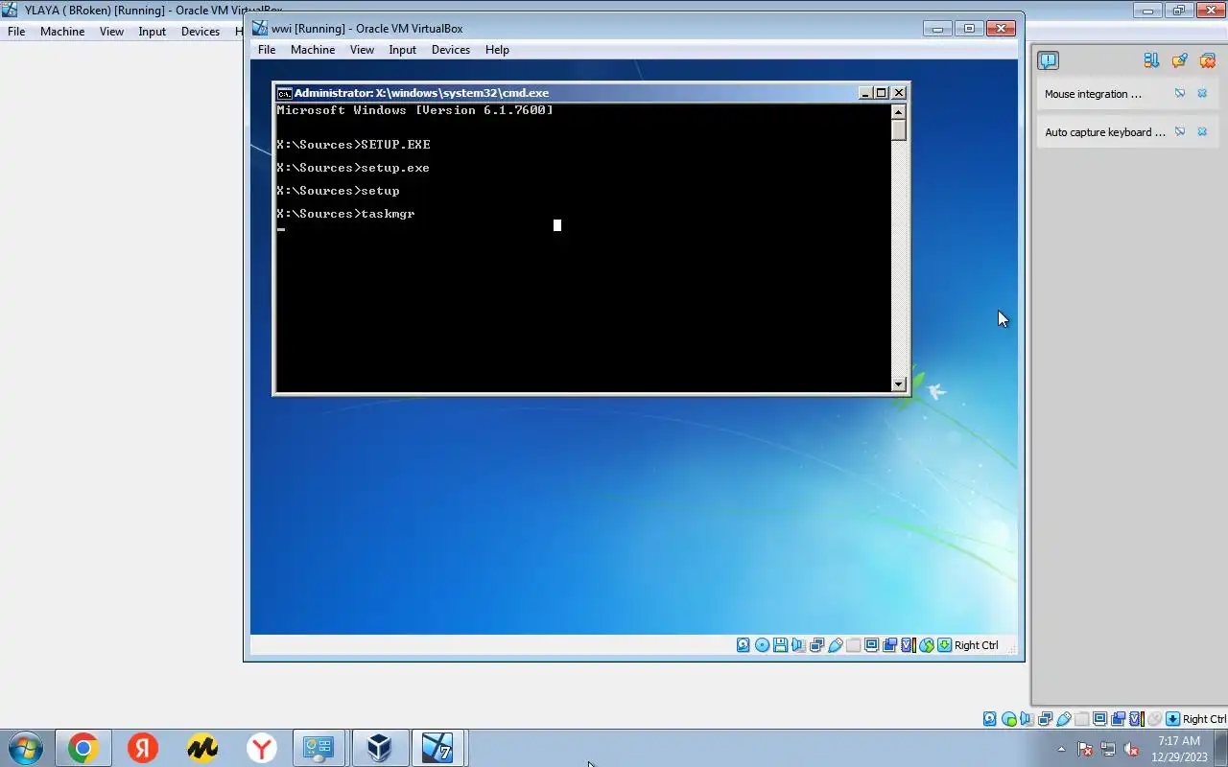The image size is (1228, 767).
Task: Open VirtualBox Manager cube icon on taskbar
Action: click(380, 748)
